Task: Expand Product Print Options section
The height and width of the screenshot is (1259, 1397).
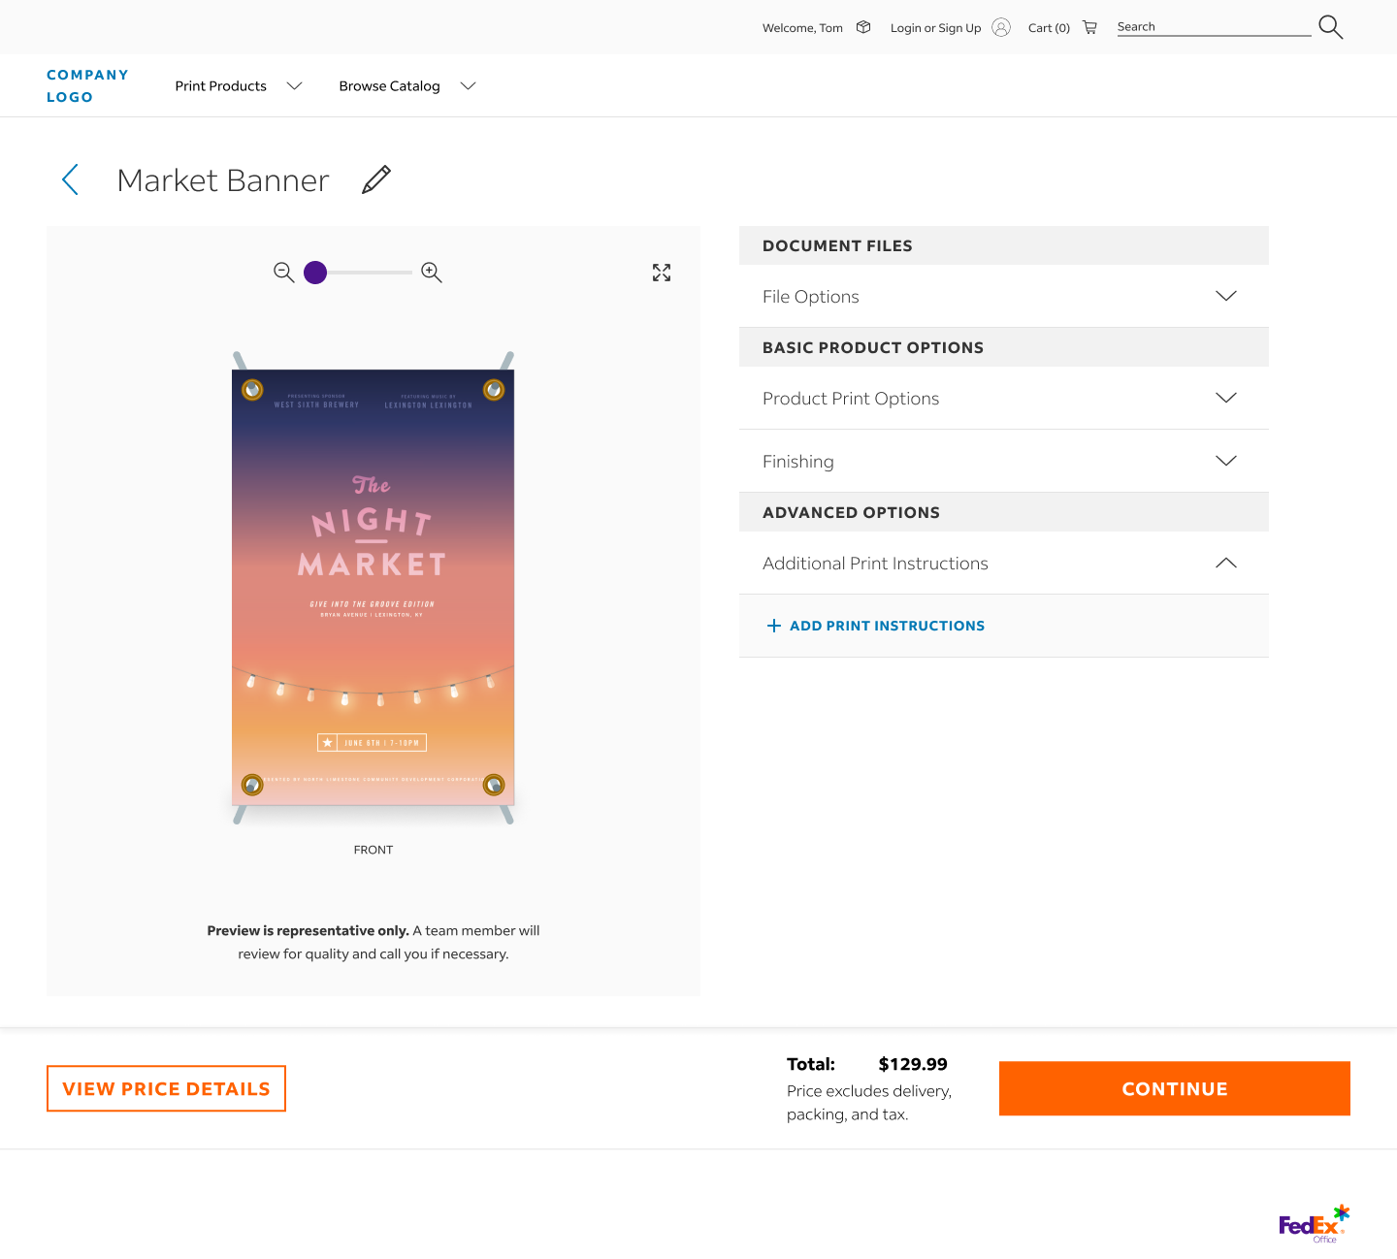Action: tap(1004, 398)
